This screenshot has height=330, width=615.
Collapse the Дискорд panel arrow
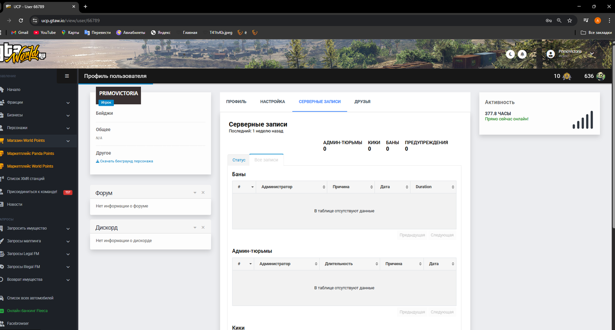(195, 228)
